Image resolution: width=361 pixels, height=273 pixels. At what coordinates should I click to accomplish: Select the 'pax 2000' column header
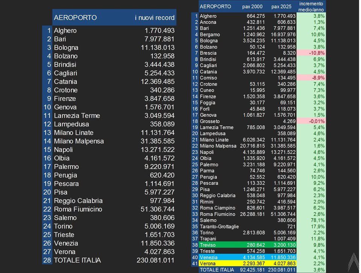click(252, 7)
